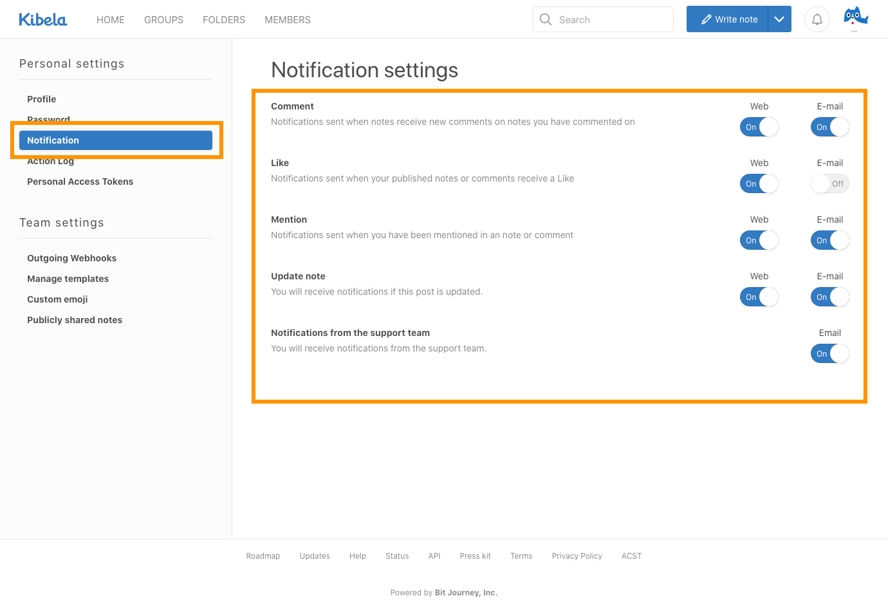Go to the FOLDERS page

(x=224, y=20)
